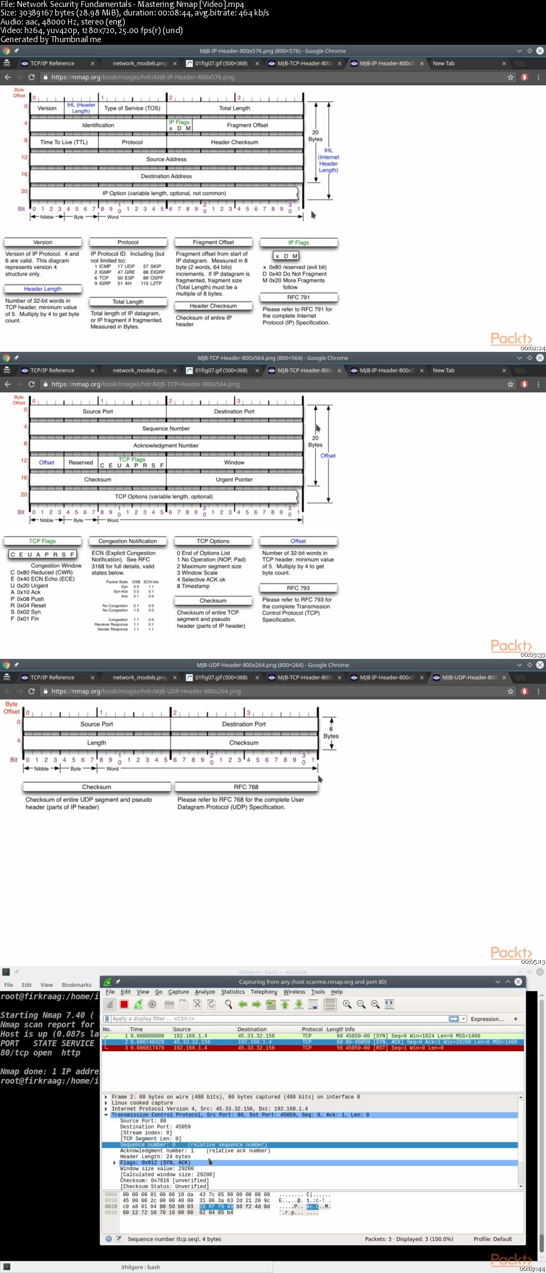Viewport: 546px width, 1273px height.
Task: Click the save capture file icon
Action: click(x=183, y=1004)
